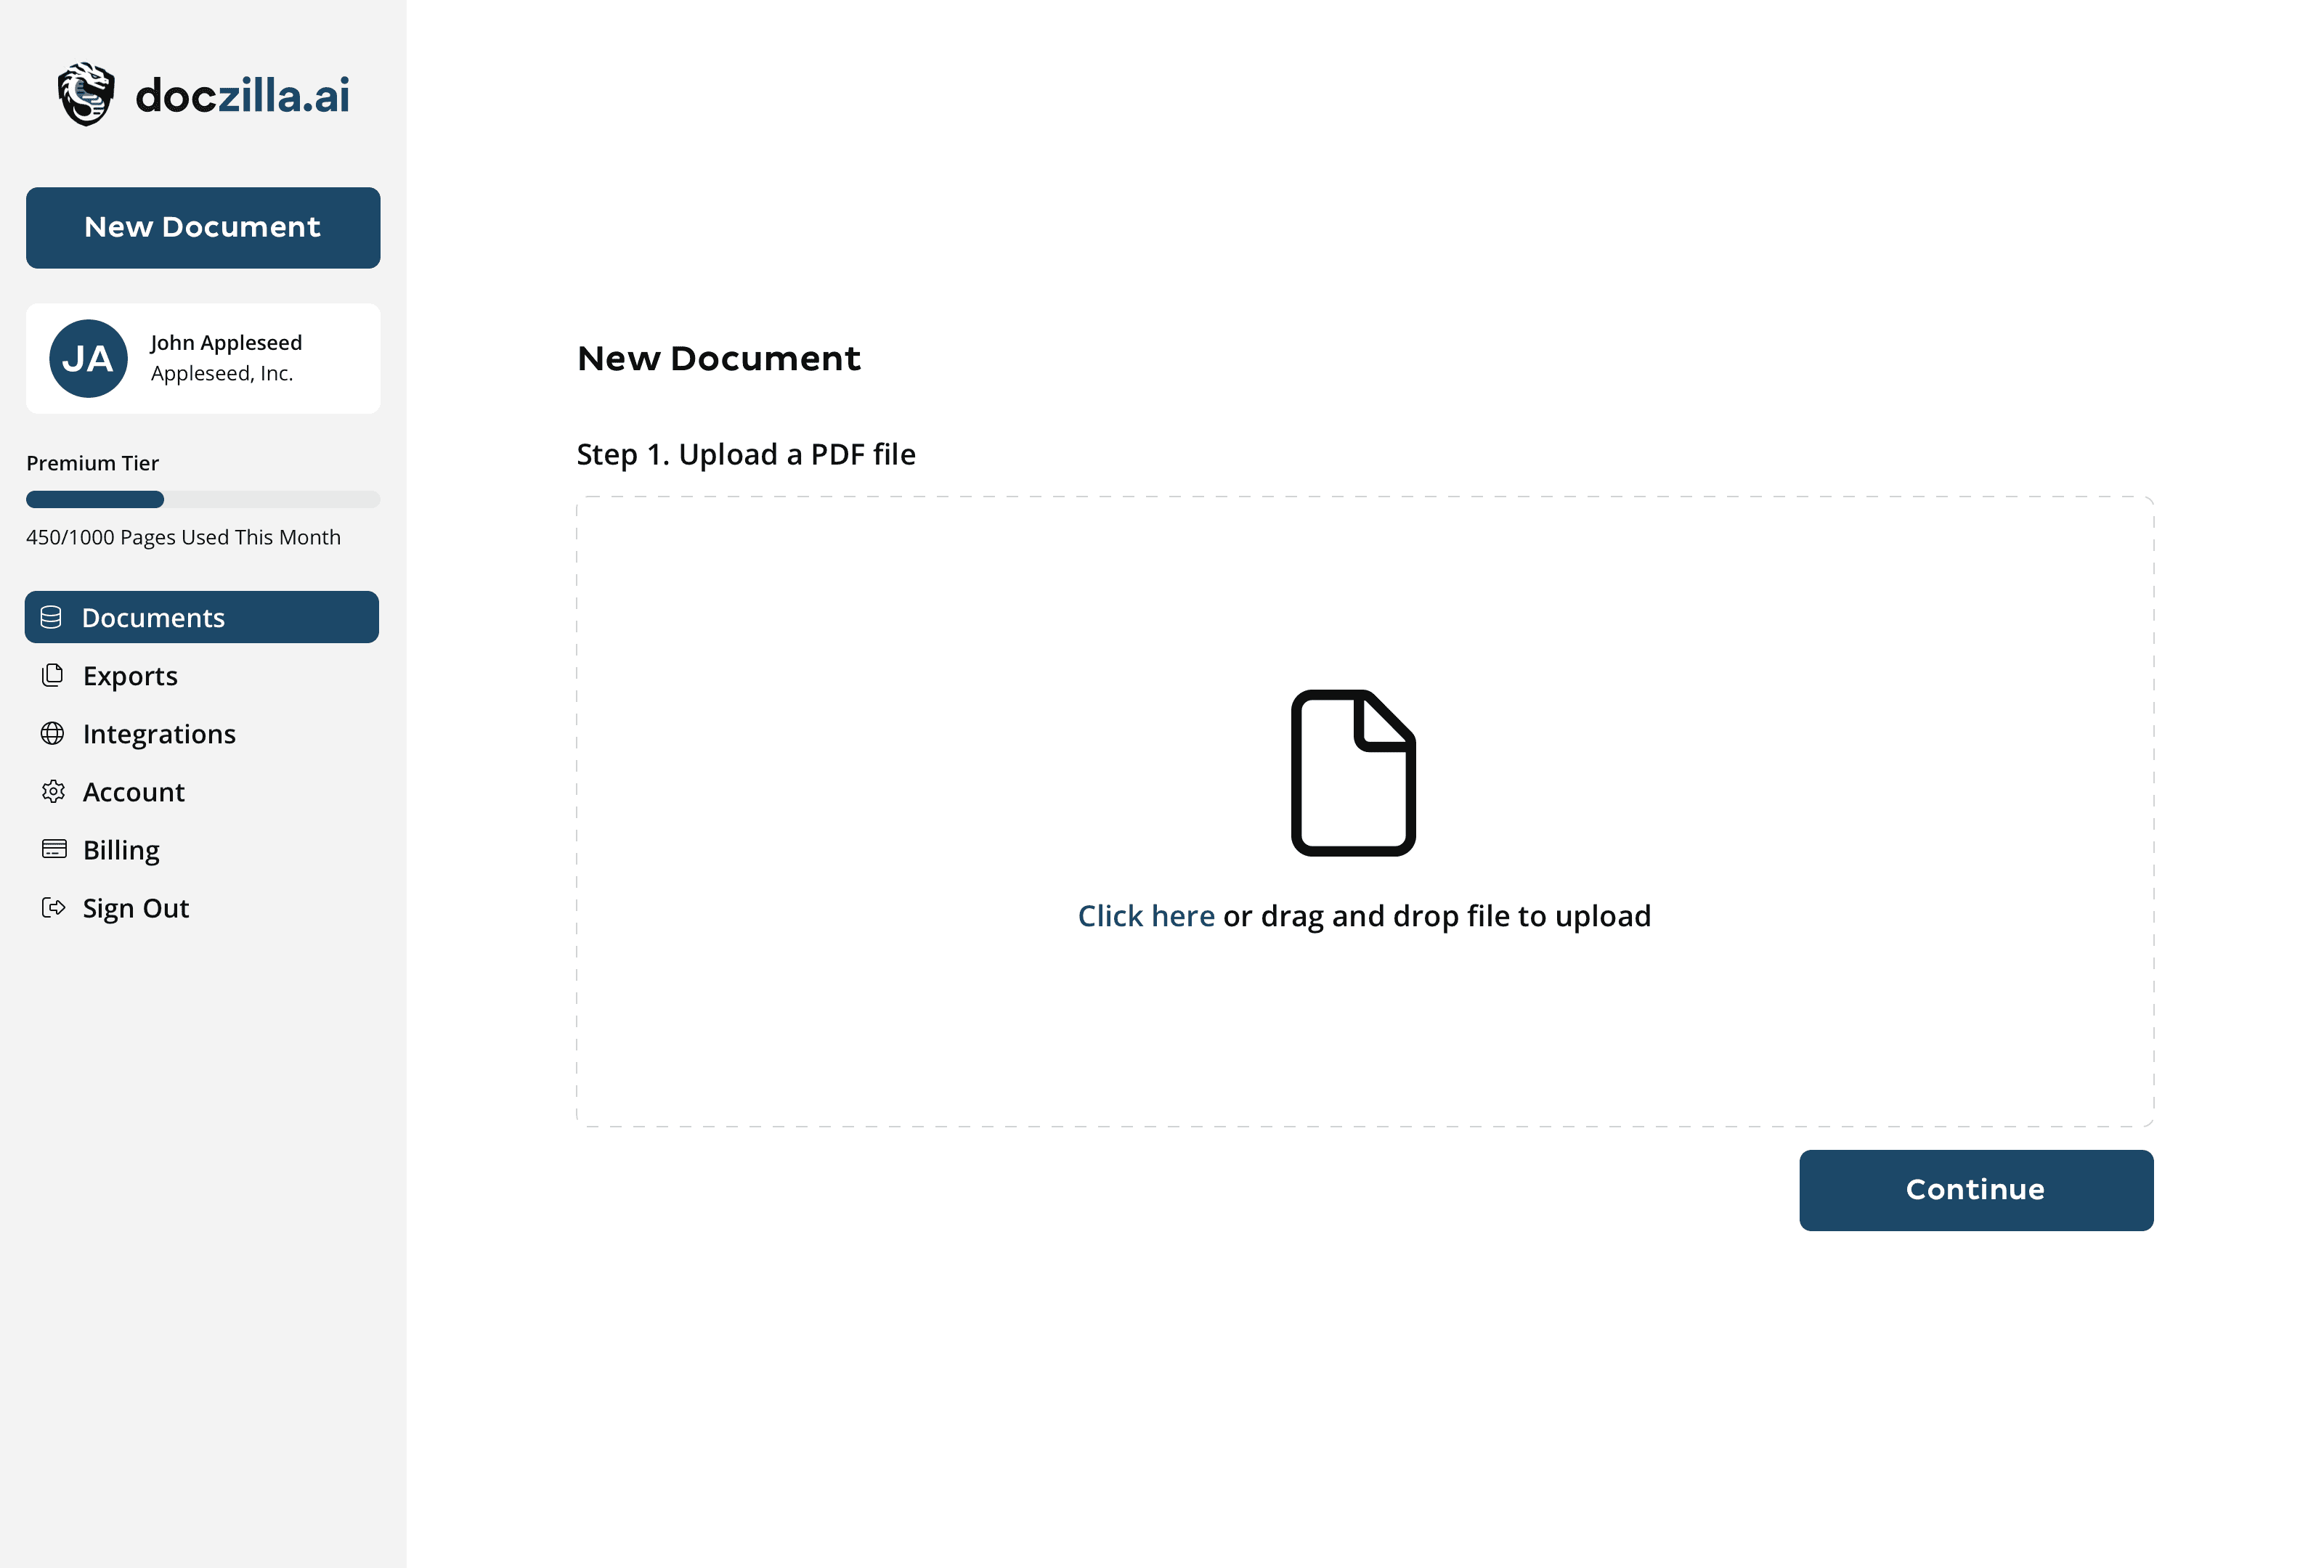The image size is (2324, 1568).
Task: Expand the Integrations section
Action: point(159,733)
